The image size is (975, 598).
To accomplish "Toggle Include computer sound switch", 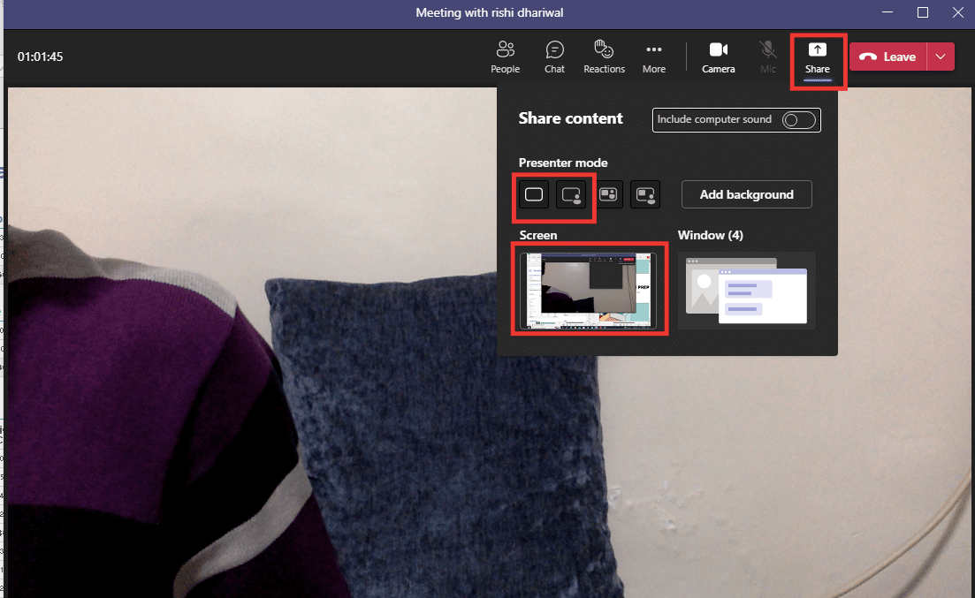I will pyautogui.click(x=798, y=120).
